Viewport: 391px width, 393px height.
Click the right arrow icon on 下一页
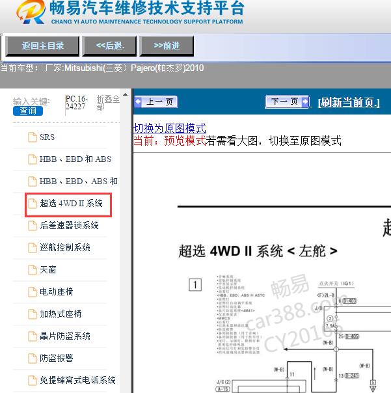coord(305,102)
